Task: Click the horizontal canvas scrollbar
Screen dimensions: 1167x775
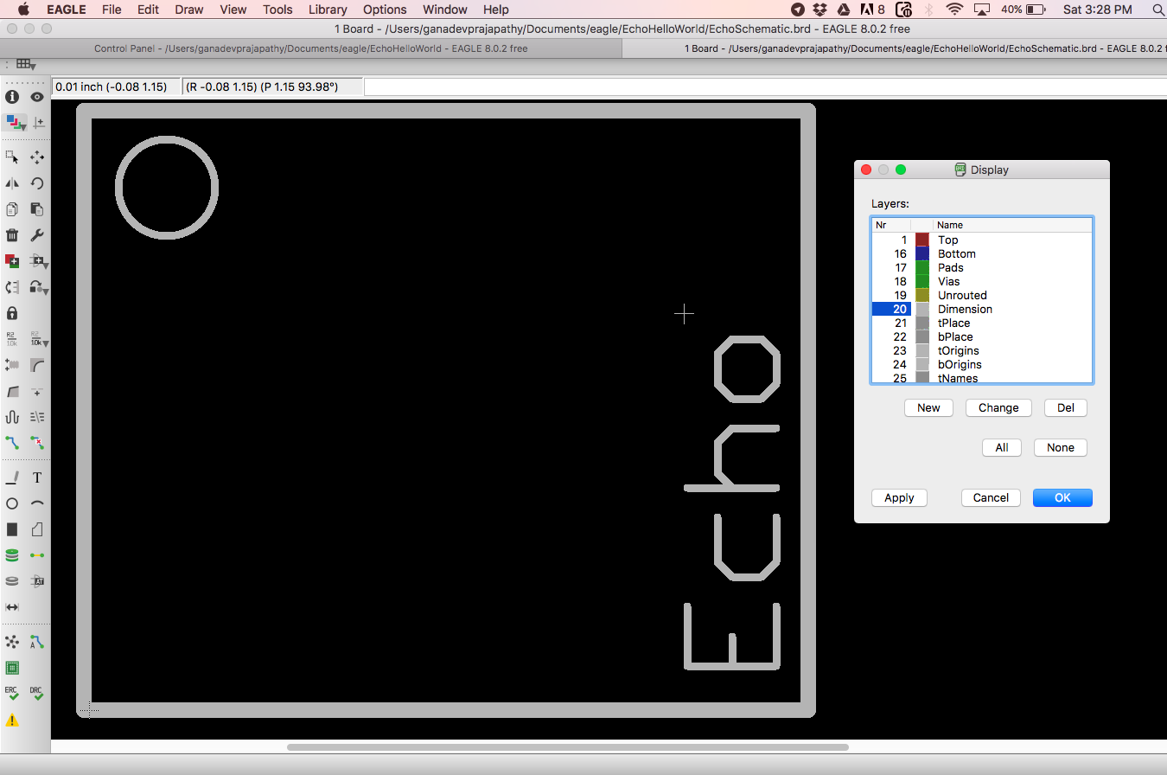Action: pyautogui.click(x=568, y=747)
